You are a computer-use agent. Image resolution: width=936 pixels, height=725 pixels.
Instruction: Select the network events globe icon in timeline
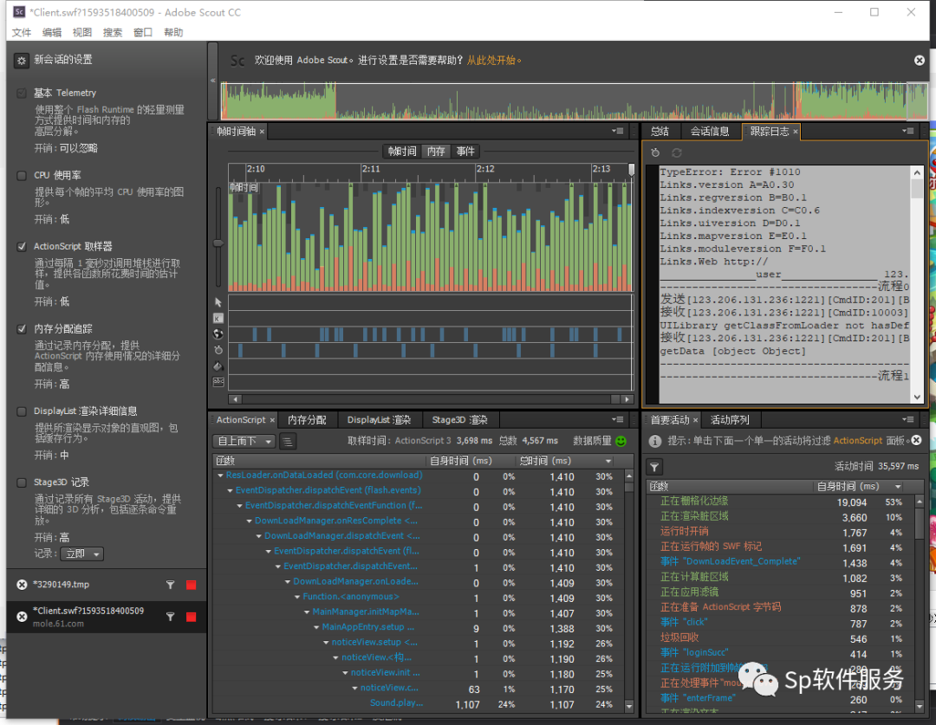[x=218, y=334]
